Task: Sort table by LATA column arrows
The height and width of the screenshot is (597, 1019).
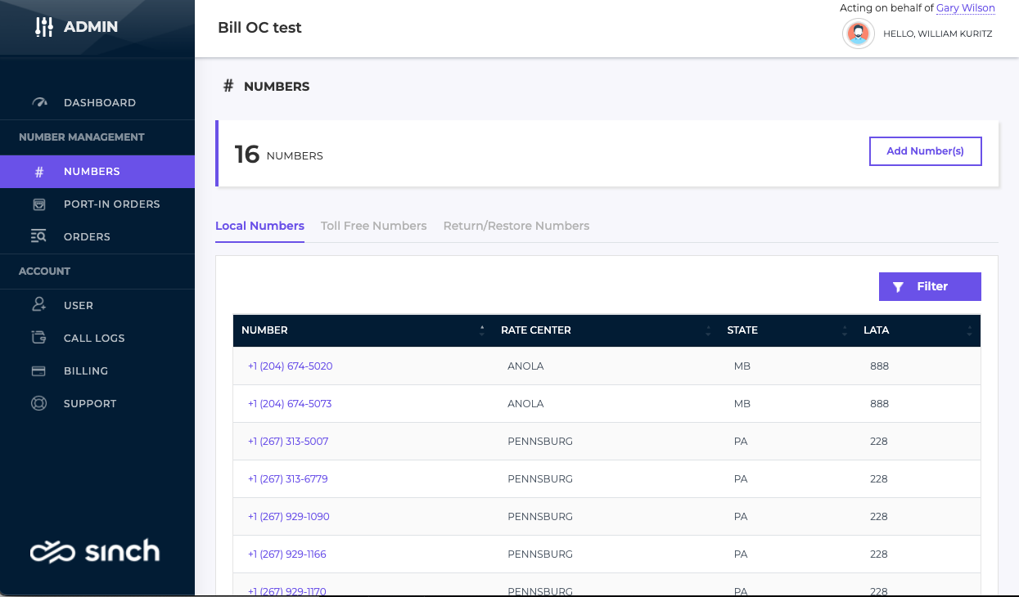Action: (969, 330)
